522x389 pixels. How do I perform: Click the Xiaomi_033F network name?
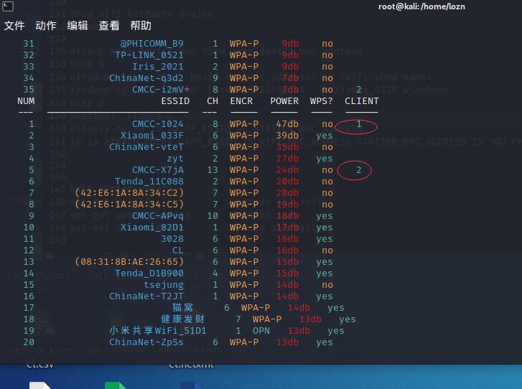pyautogui.click(x=152, y=136)
